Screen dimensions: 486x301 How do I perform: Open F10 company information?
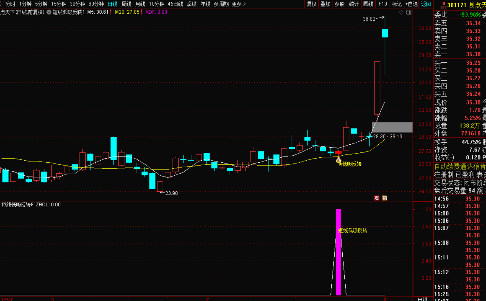[x=383, y=4]
